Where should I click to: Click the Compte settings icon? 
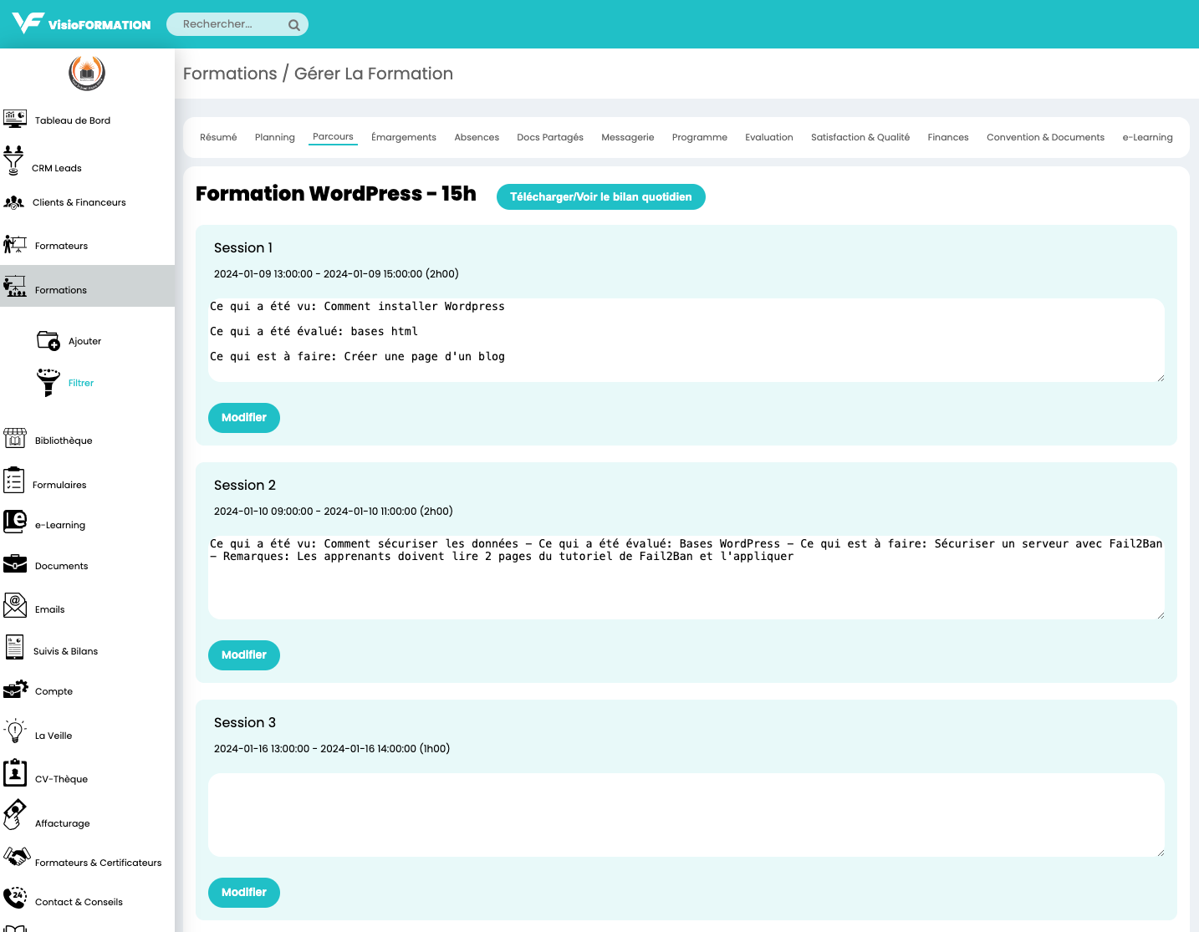pos(16,690)
